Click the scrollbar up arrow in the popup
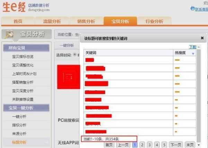The height and width of the screenshot is (148, 208). (x=199, y=47)
